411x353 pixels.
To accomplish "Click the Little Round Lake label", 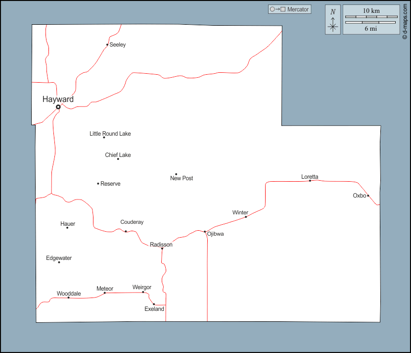I will pos(110,134).
